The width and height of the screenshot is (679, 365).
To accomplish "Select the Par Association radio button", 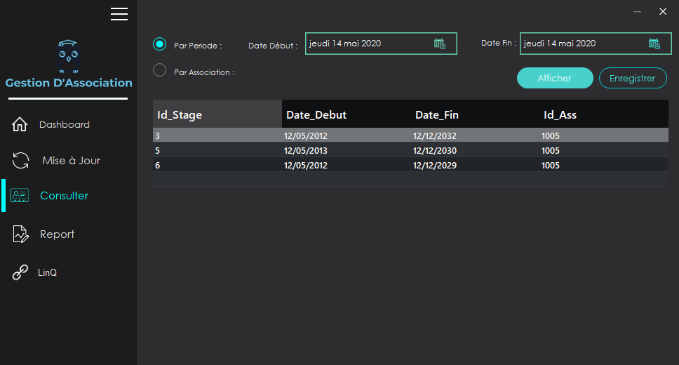I will [x=160, y=70].
